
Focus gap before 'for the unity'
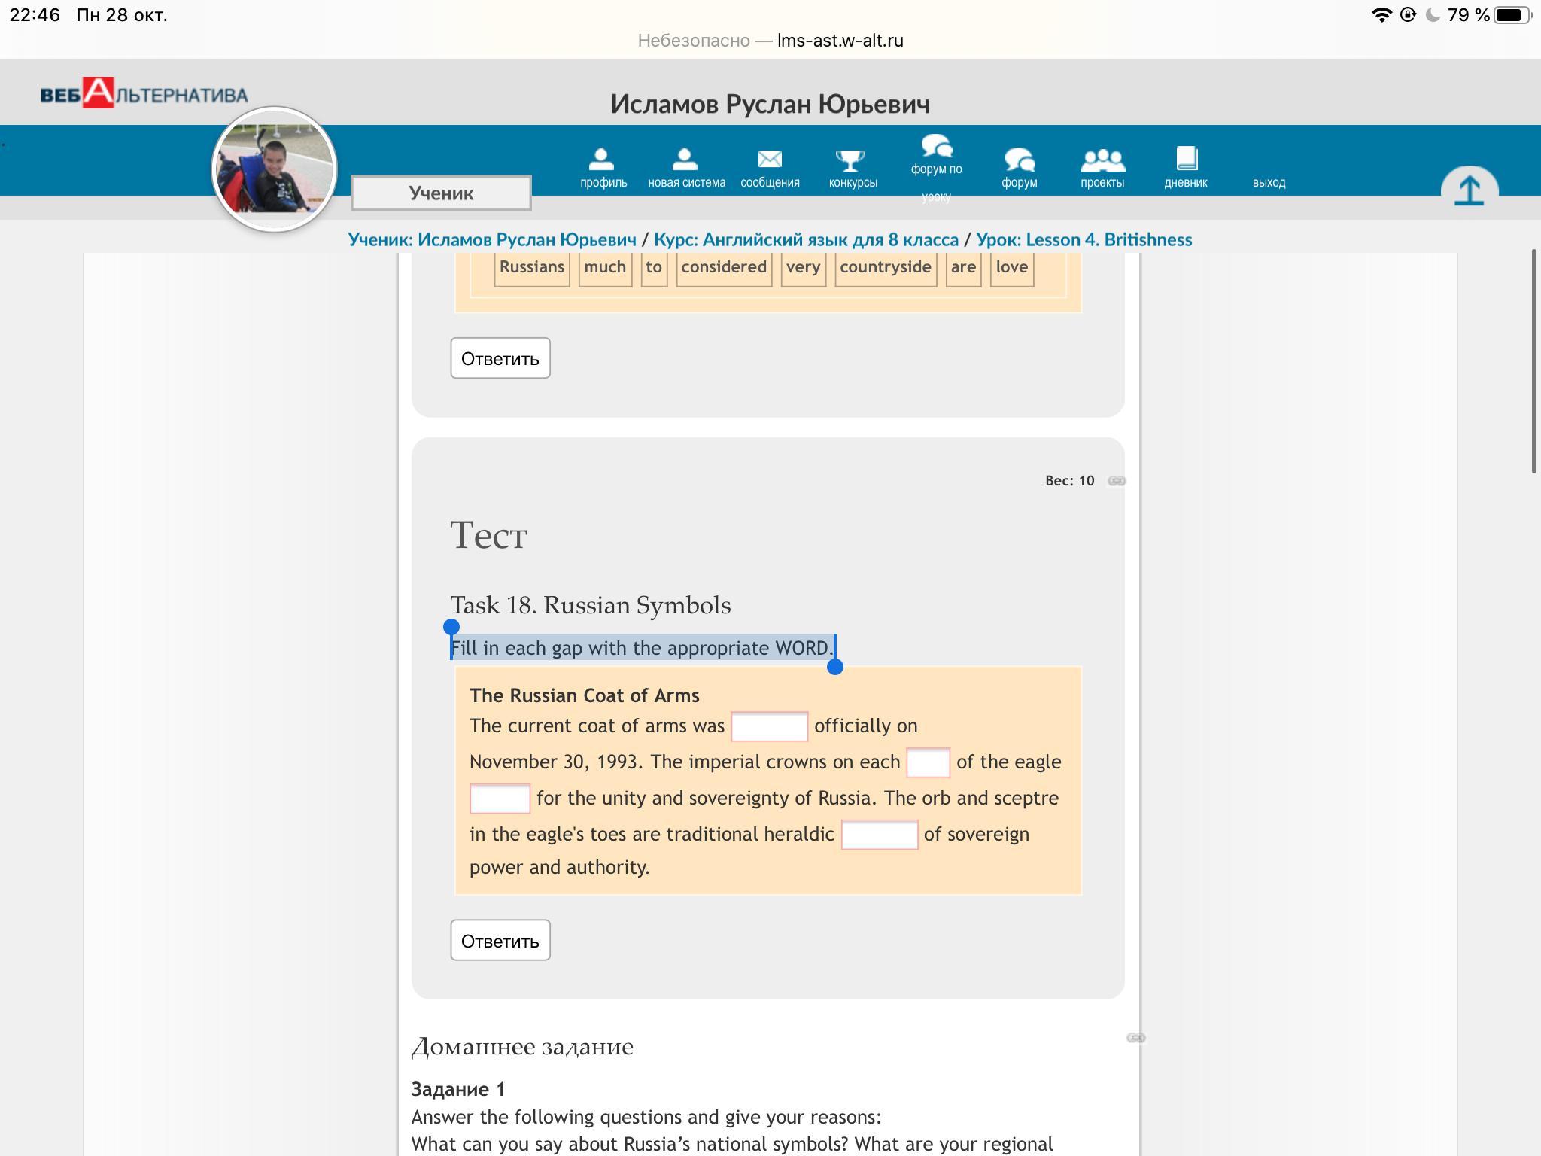point(500,799)
